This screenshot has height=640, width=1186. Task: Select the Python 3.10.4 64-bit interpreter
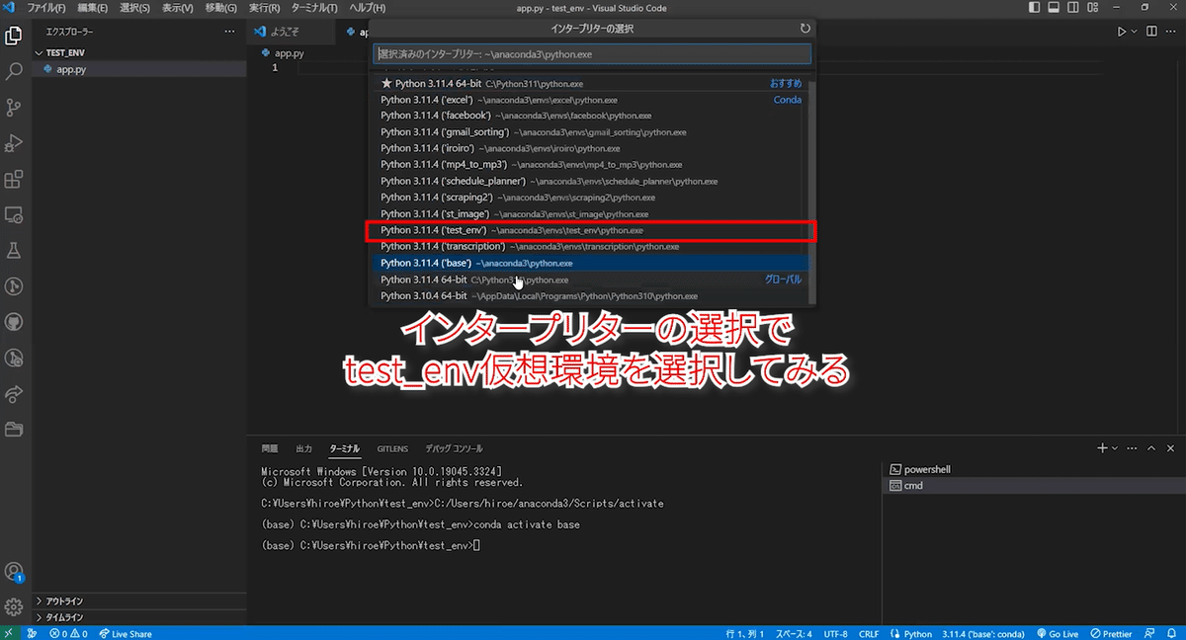coord(590,295)
